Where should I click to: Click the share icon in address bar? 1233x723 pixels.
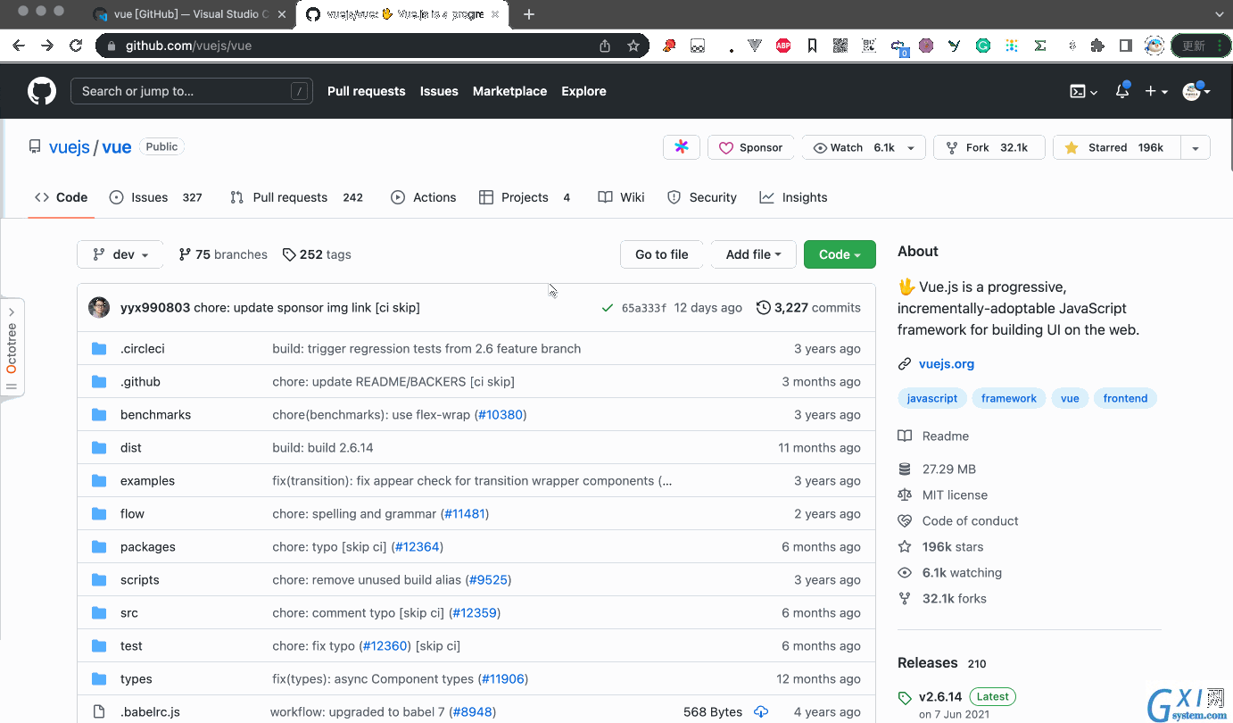(x=605, y=46)
